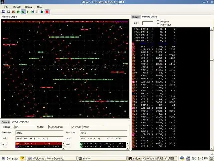Click up arrow of green Next list
This screenshot has width=214, height=161.
point(127,144)
